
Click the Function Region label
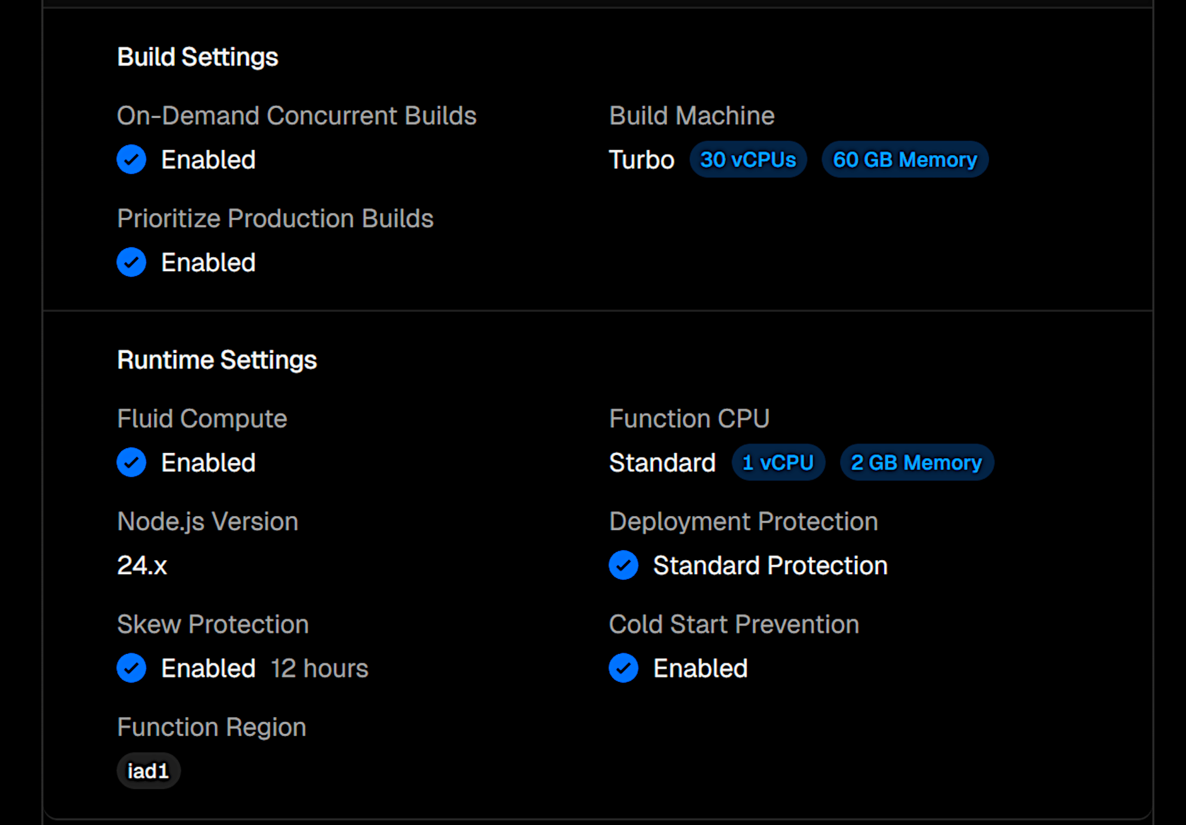[212, 727]
